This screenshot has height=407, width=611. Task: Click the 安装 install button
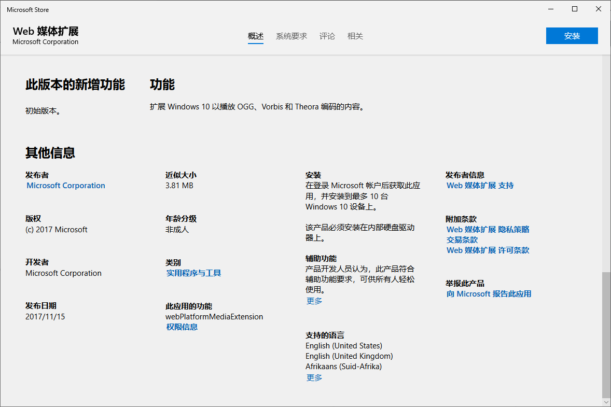pyautogui.click(x=572, y=36)
